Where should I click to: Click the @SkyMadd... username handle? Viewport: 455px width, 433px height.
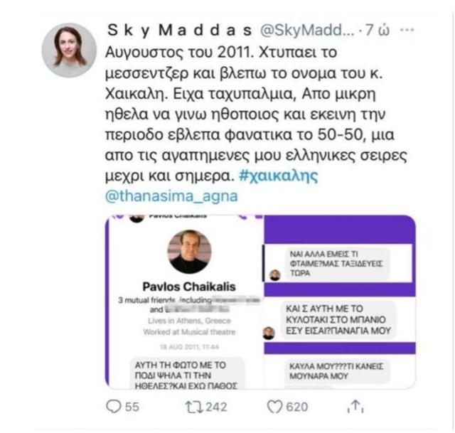click(307, 30)
